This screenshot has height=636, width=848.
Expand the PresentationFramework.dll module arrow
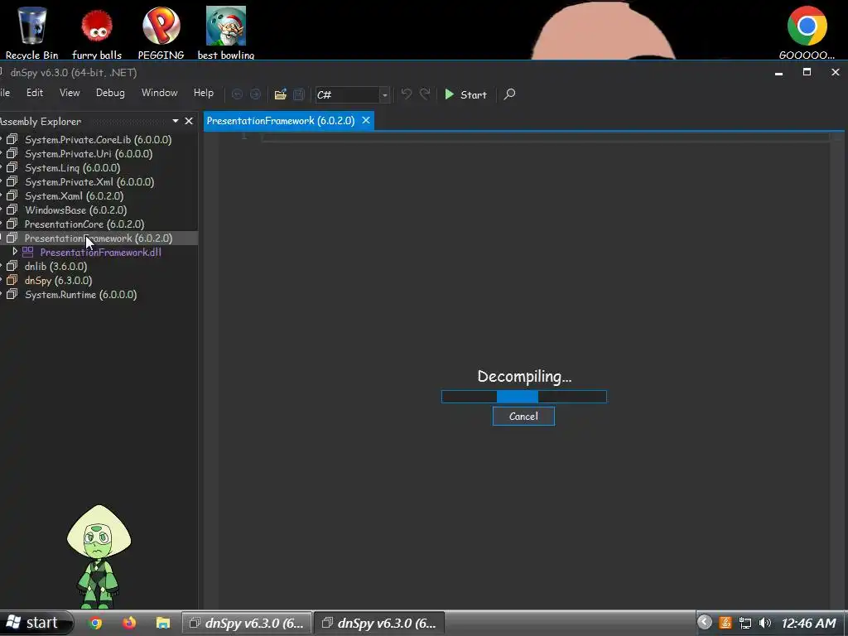click(x=15, y=252)
